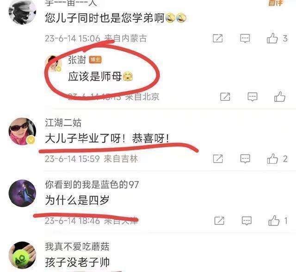Open 江湖二姑's profile name link
The width and height of the screenshot is (296, 272).
(63, 123)
